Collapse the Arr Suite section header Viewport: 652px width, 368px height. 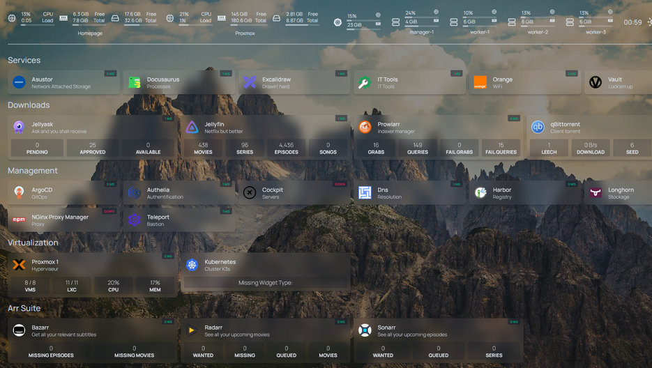pyautogui.click(x=24, y=308)
